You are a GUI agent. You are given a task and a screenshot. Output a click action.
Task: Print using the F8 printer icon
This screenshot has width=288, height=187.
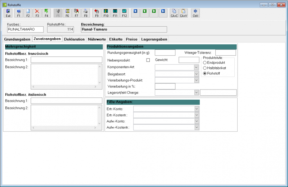[x=86, y=13]
